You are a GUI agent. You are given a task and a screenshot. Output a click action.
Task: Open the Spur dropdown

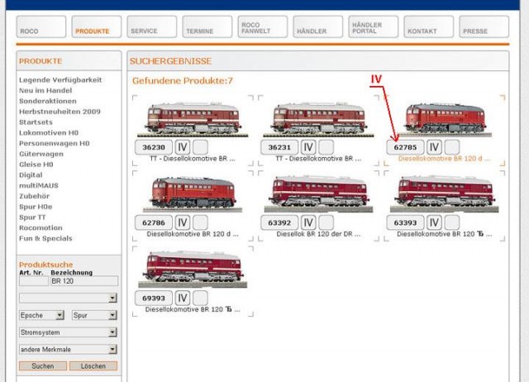[x=94, y=315]
